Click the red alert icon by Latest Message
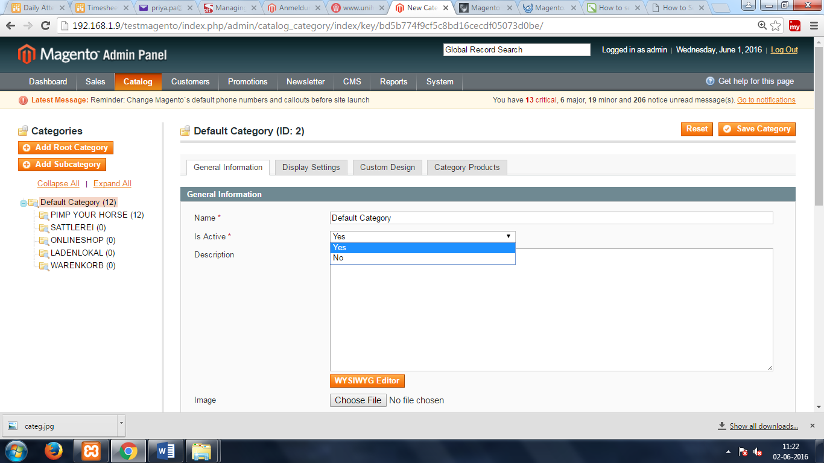This screenshot has height=463, width=824. pos(23,100)
